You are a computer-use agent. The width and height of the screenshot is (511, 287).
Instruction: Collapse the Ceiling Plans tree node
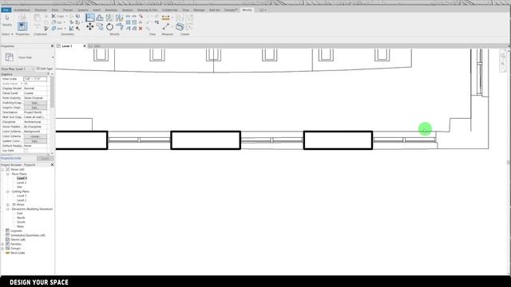click(8, 191)
